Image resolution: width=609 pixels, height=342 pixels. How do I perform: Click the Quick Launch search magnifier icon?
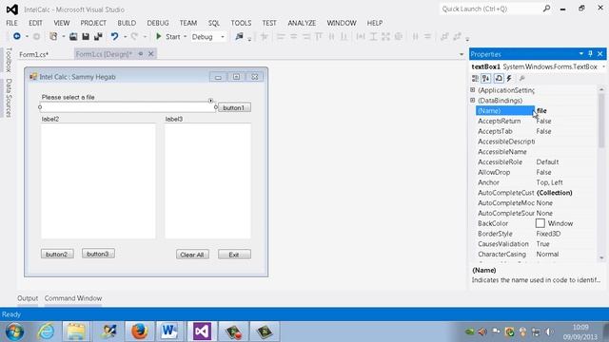click(x=546, y=9)
